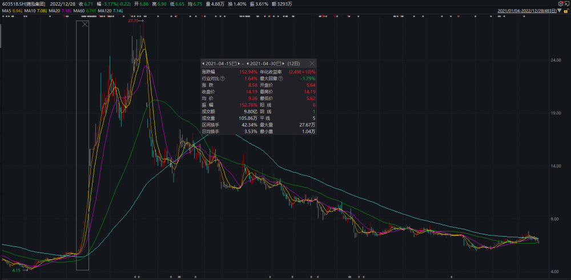This screenshot has width=571, height=280.
Task: Select the MA120 indicator label
Action: click(x=106, y=11)
